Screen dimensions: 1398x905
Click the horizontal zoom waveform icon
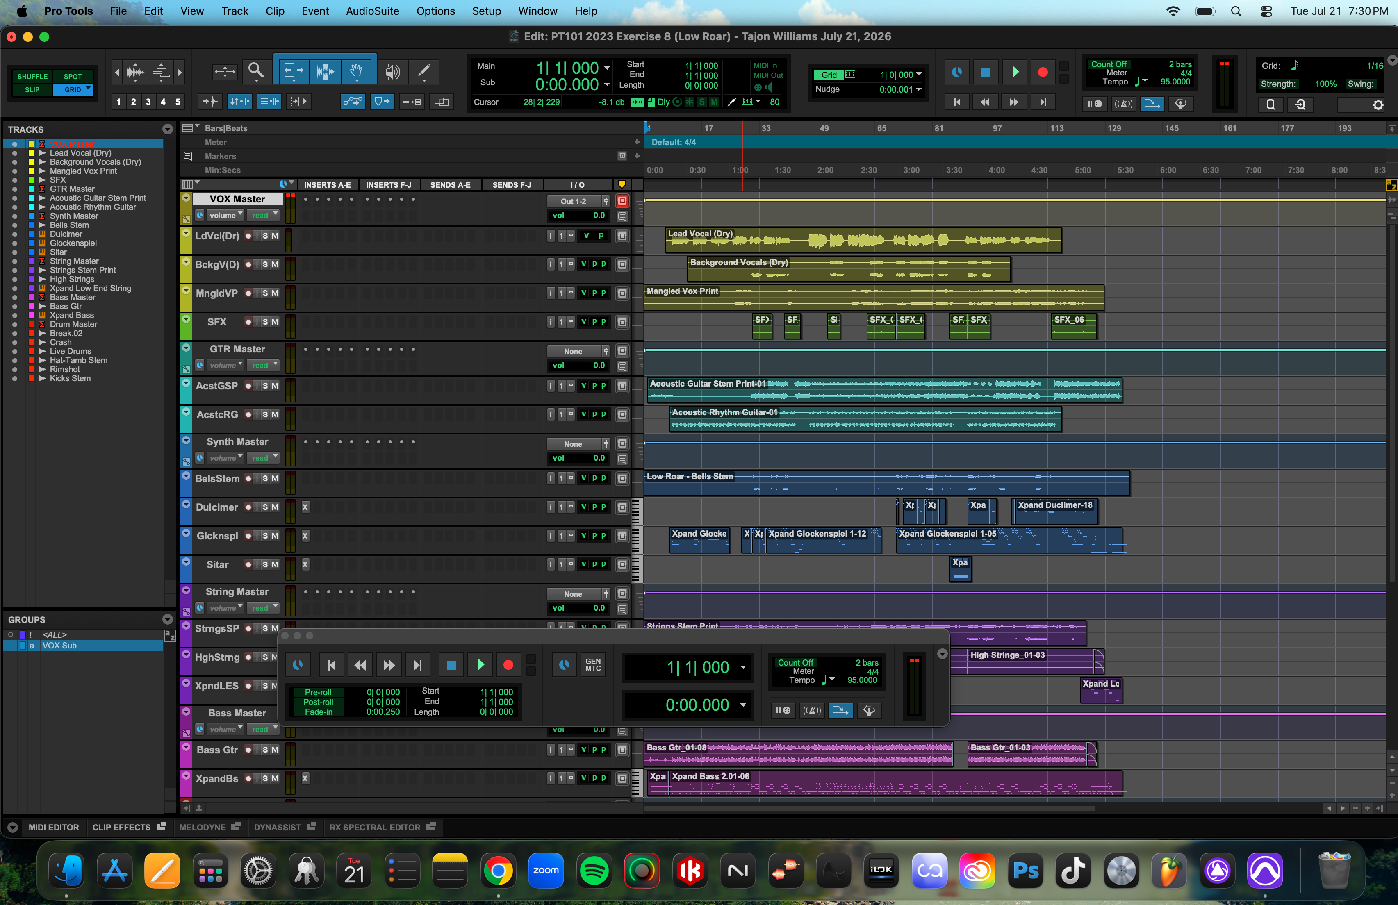pos(135,72)
